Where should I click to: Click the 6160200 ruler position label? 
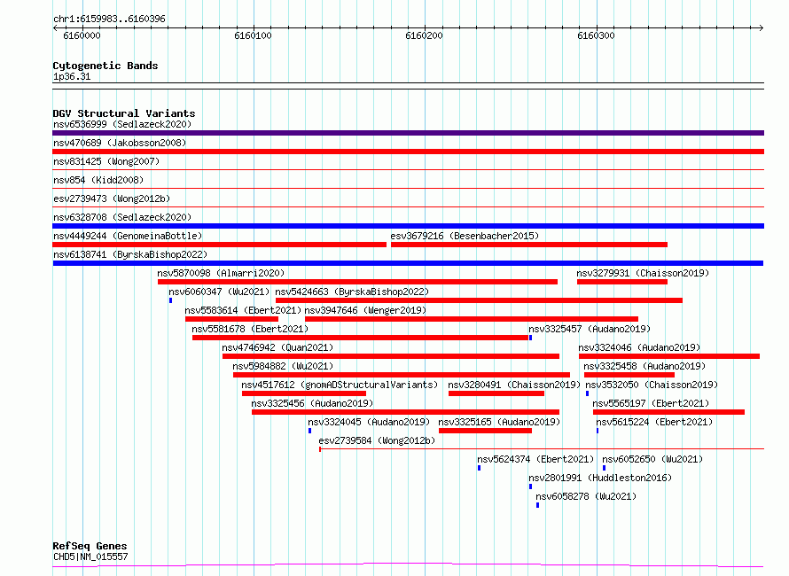424,35
